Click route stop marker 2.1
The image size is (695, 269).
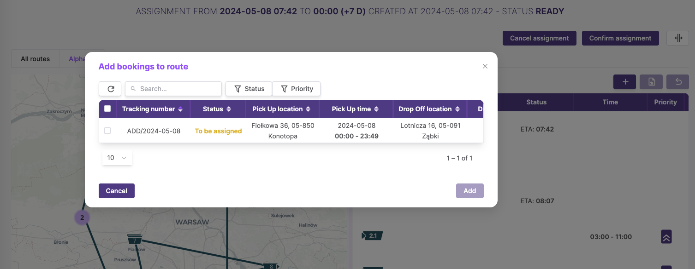tap(373, 236)
